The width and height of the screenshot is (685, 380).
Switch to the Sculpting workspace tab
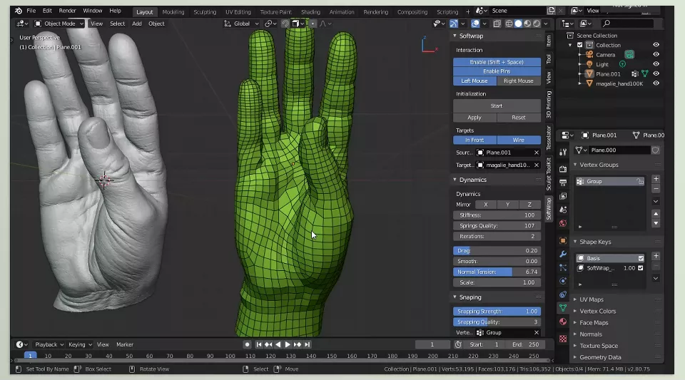205,12
